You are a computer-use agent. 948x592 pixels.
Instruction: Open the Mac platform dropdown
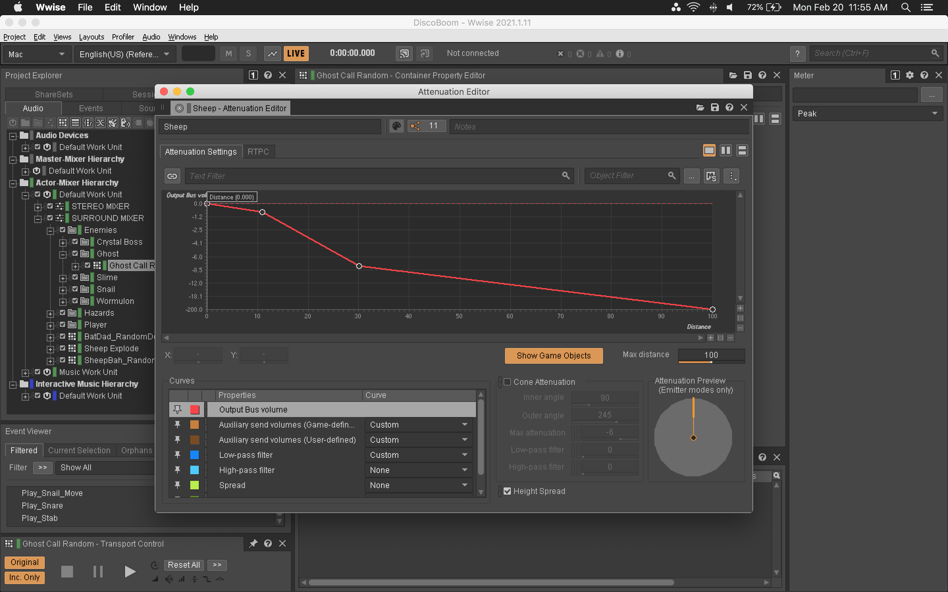coord(37,54)
